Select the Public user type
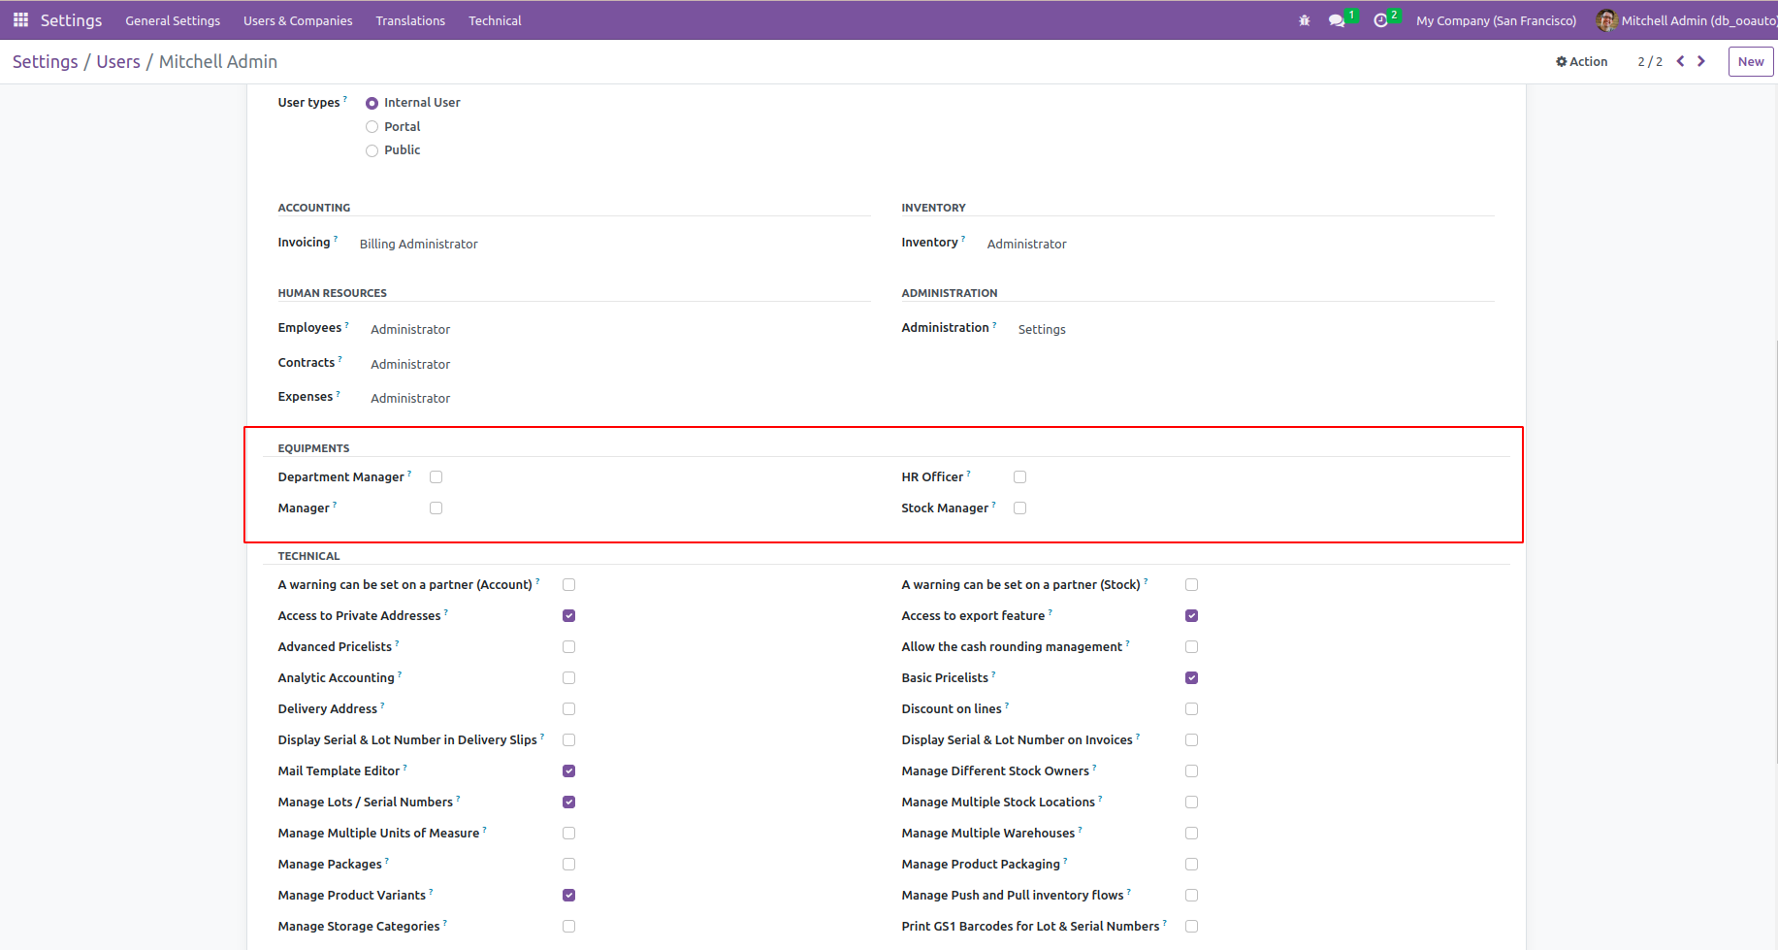 coord(372,150)
